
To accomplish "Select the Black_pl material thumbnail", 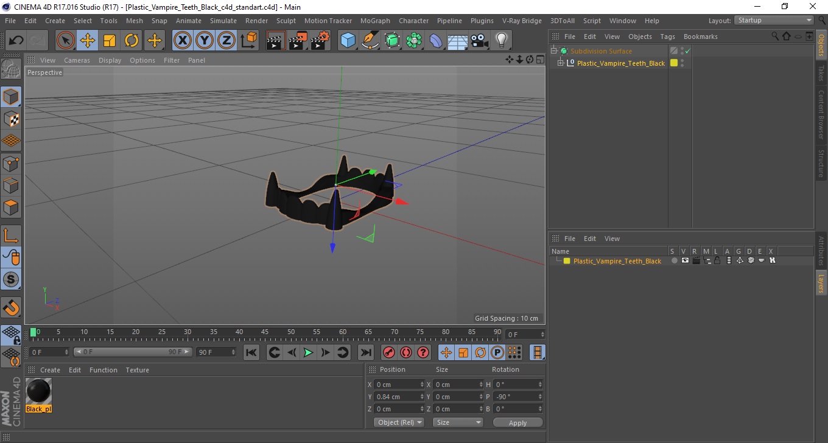I will (x=38, y=391).
